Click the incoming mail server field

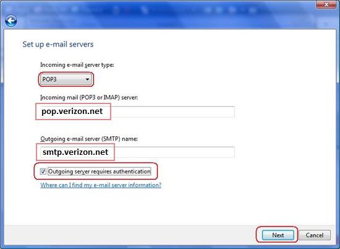(137, 112)
